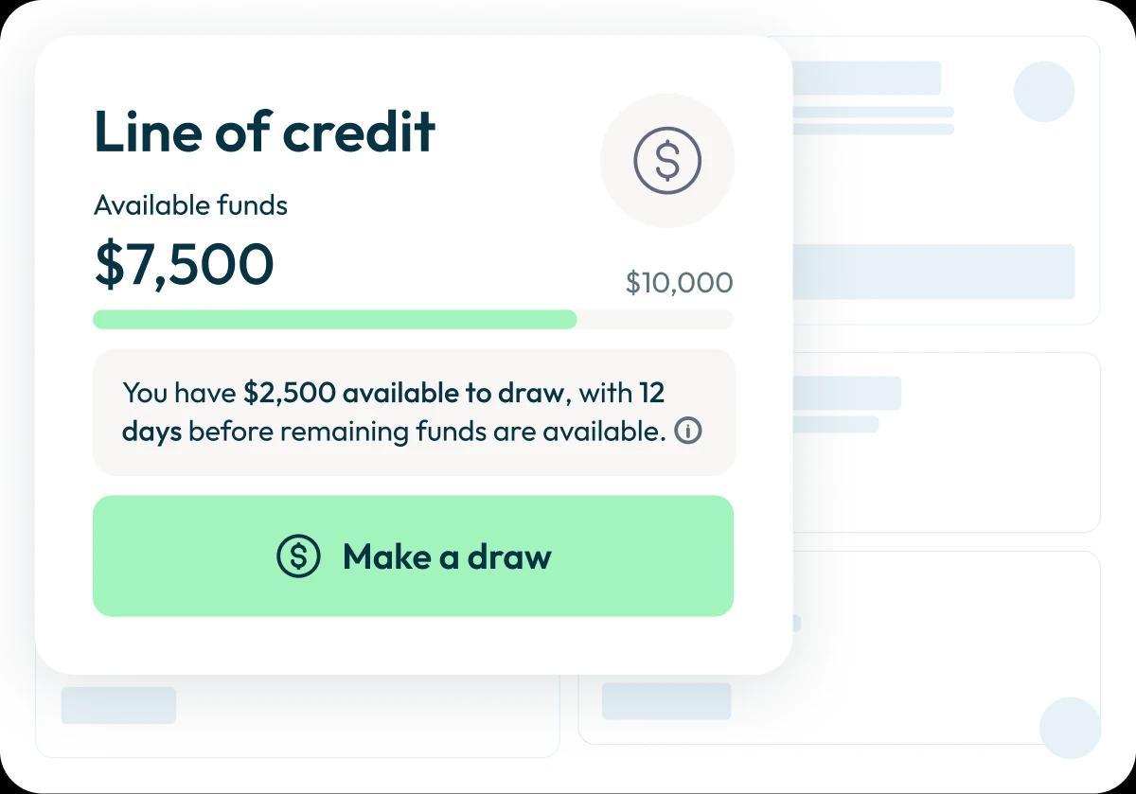Click the bold "$2,500 available to draw" text

pyautogui.click(x=404, y=393)
